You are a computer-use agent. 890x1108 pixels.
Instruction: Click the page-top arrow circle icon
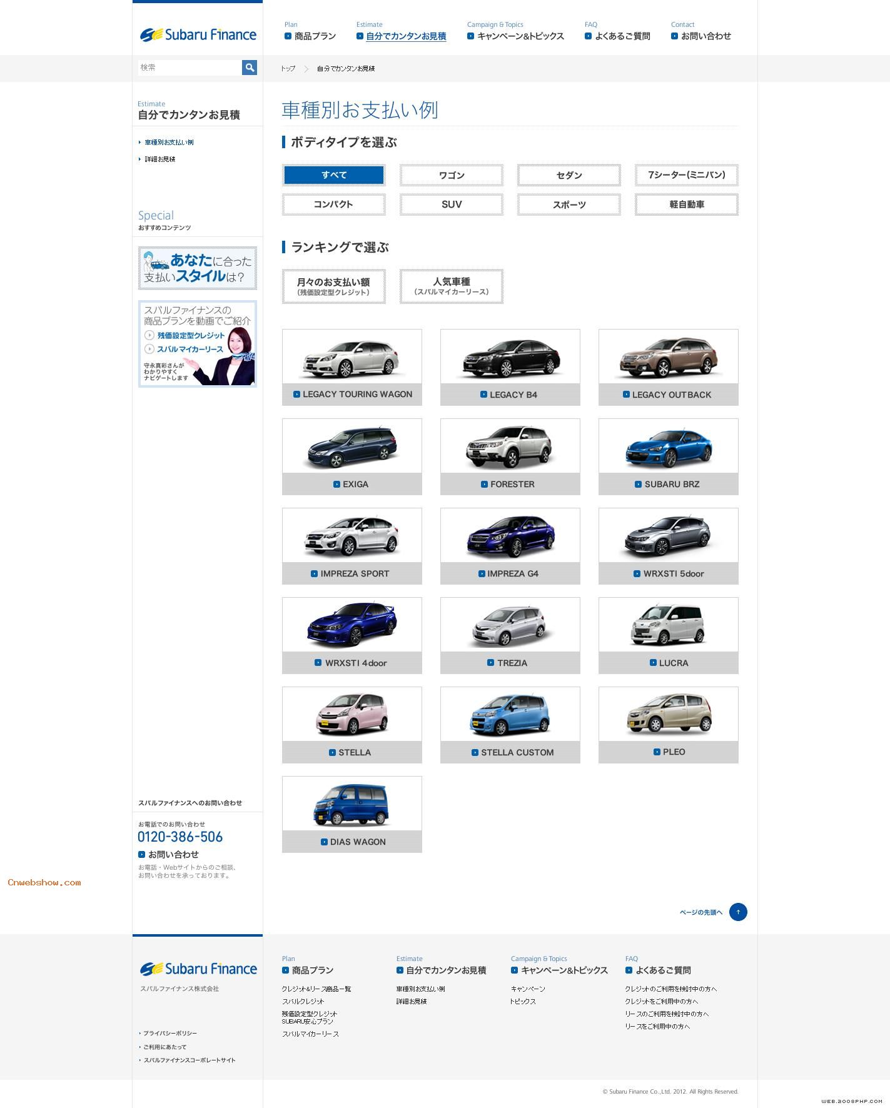point(738,912)
